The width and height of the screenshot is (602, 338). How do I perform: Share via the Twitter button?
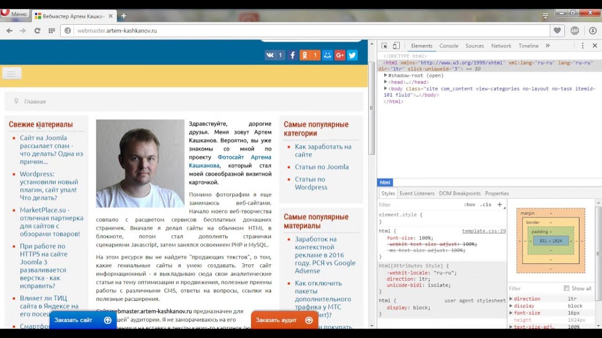352,55
